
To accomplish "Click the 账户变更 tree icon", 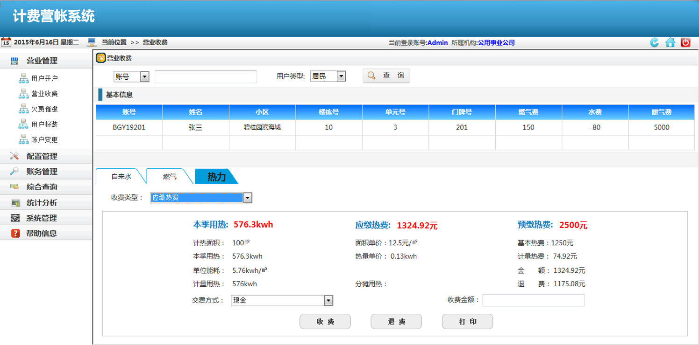I will tap(24, 140).
